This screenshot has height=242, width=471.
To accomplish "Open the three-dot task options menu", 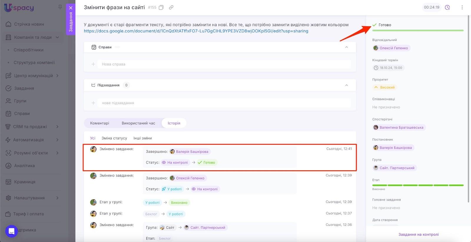I will 462,7.
